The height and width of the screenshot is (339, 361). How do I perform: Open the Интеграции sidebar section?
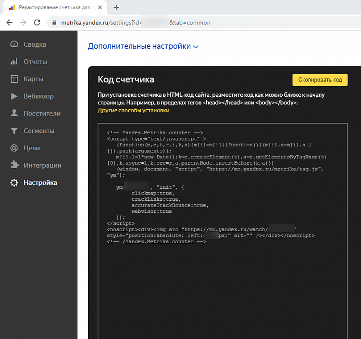click(43, 165)
